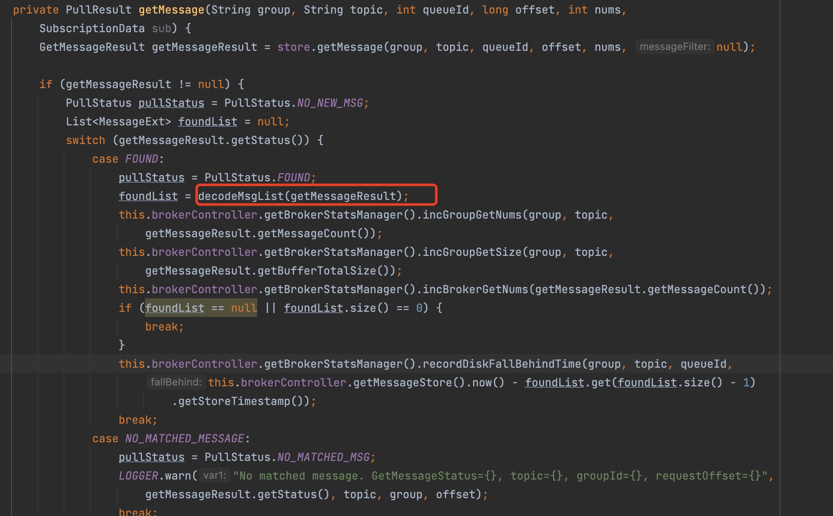The width and height of the screenshot is (833, 516).
Task: Click the case FOUND label
Action: (x=127, y=158)
